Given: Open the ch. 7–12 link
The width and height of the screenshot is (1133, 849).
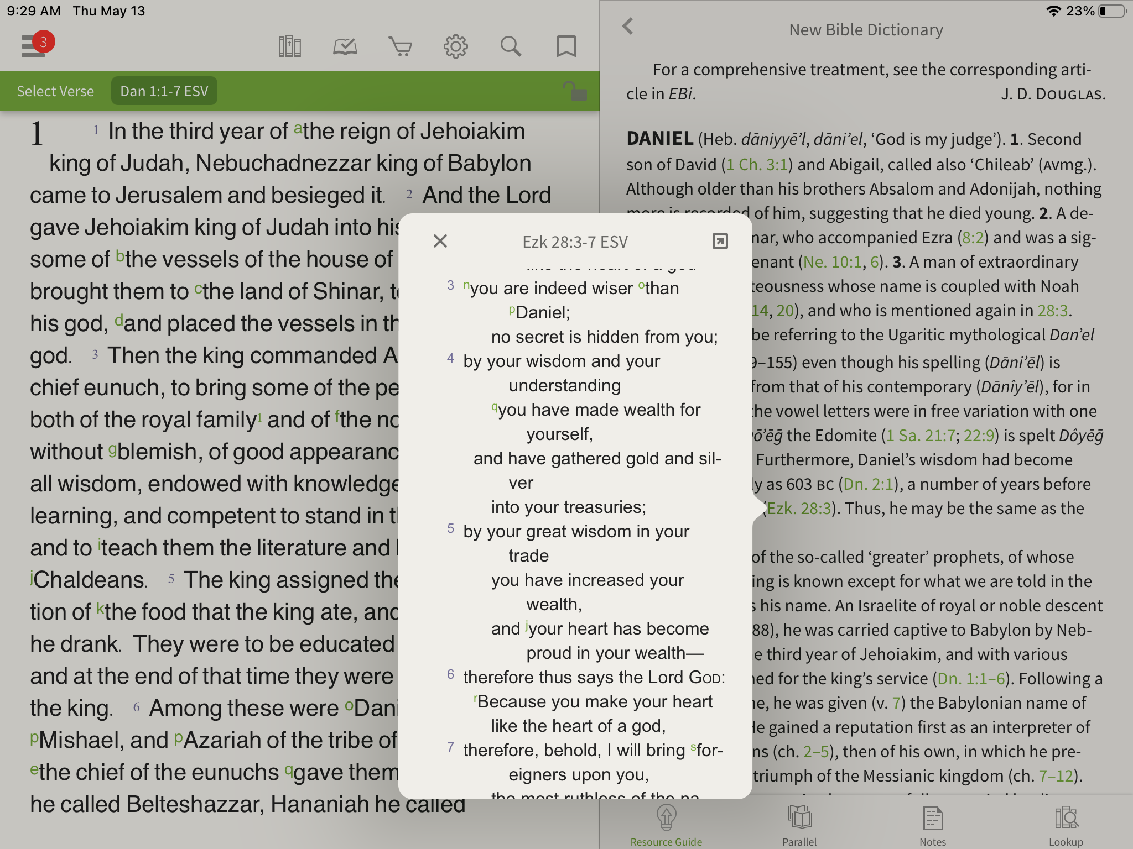Looking at the screenshot, I should (1056, 776).
